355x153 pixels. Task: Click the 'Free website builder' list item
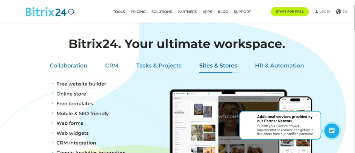(x=81, y=84)
